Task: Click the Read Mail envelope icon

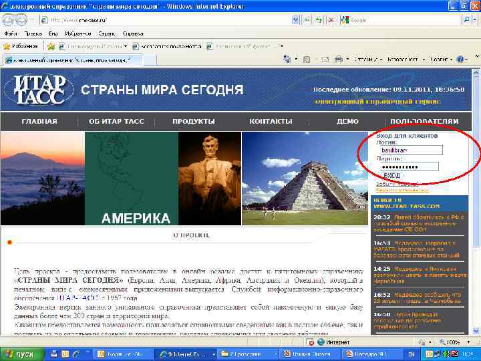Action: 325,59
